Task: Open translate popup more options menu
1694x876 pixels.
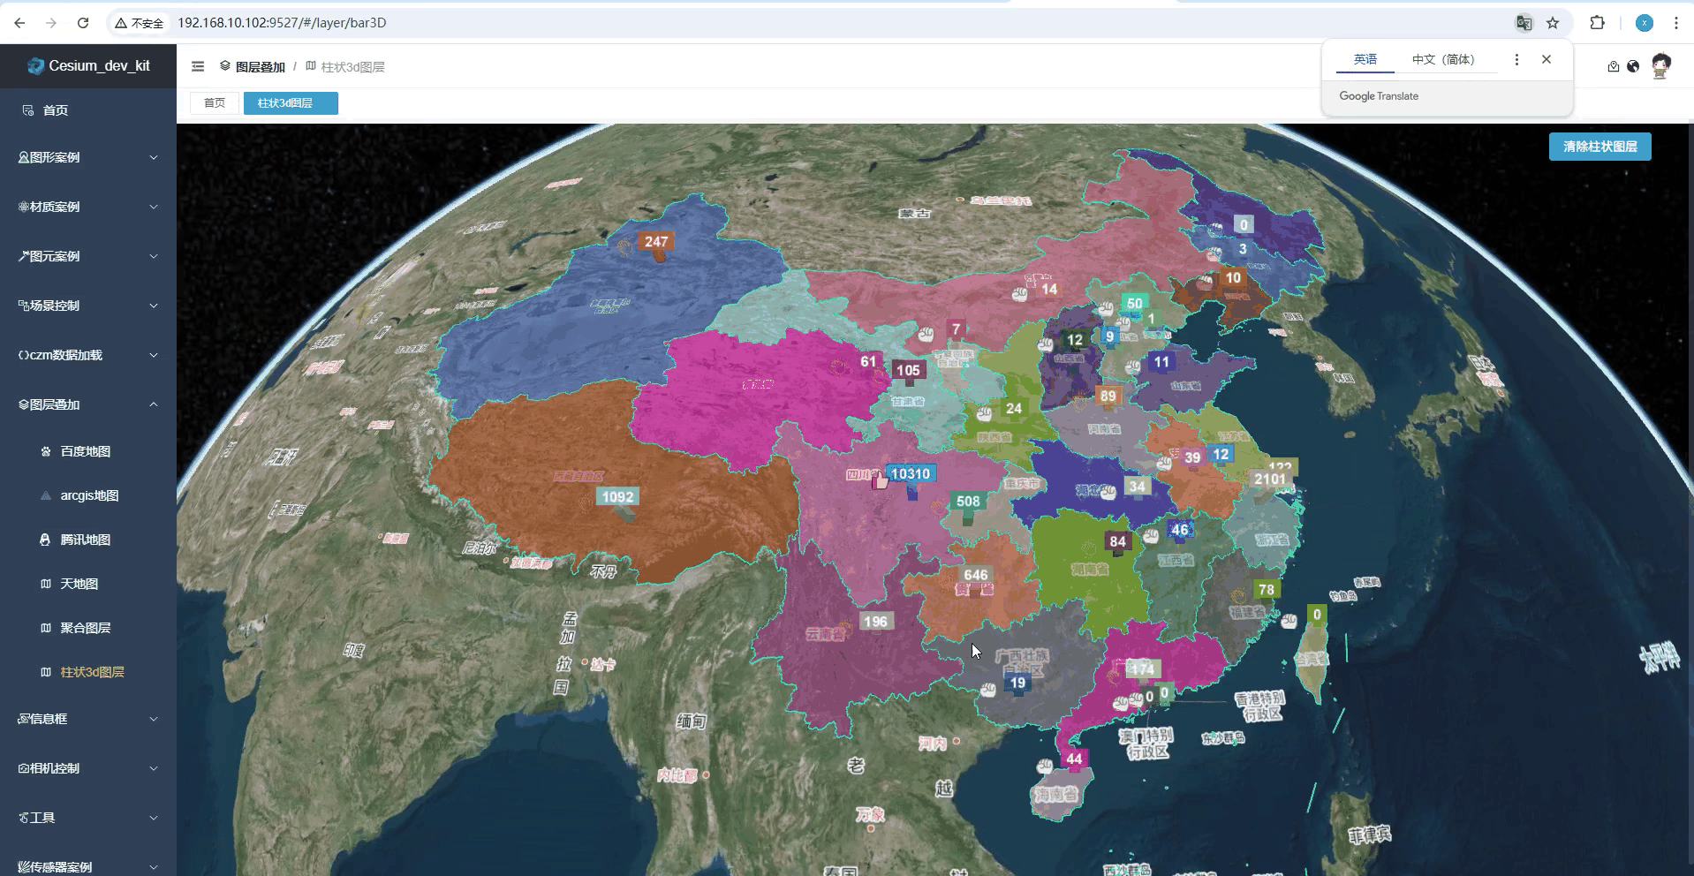Action: (1516, 59)
